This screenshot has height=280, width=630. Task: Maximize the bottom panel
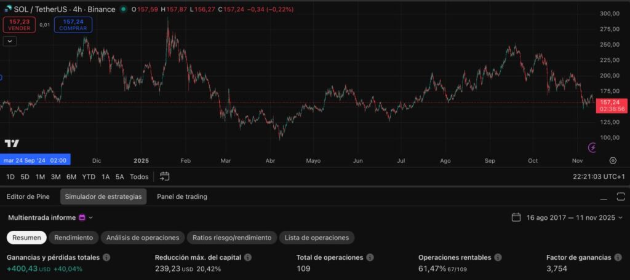pos(620,197)
